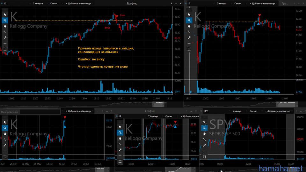This screenshot has width=306, height=172.
Task: Select the zoom magnifier in the daily K chart
Action: click(x=5, y=128)
